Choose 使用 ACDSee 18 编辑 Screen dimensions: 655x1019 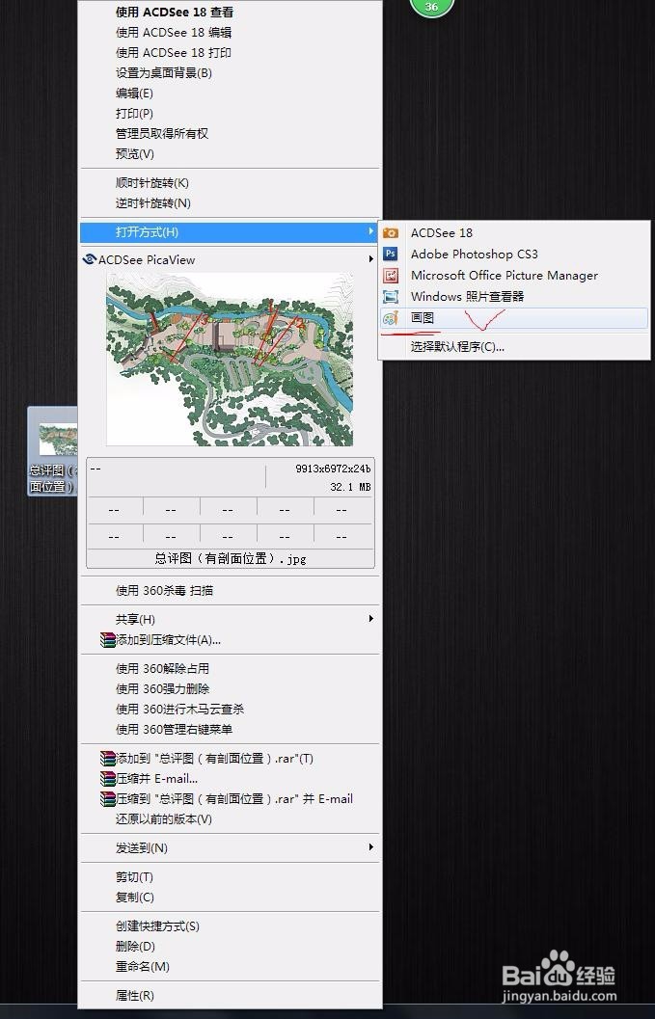(x=174, y=33)
